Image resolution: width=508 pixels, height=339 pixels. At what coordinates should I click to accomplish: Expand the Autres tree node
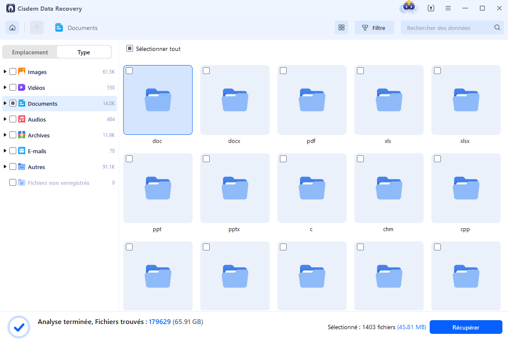(5, 167)
